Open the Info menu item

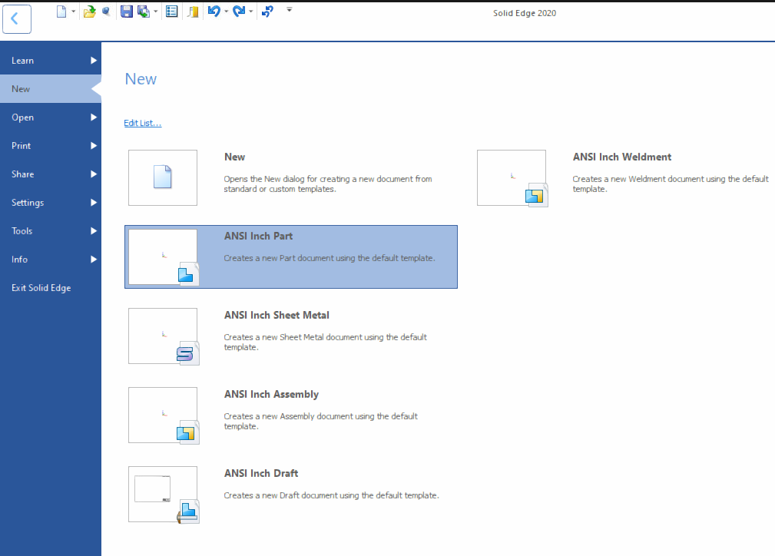51,260
